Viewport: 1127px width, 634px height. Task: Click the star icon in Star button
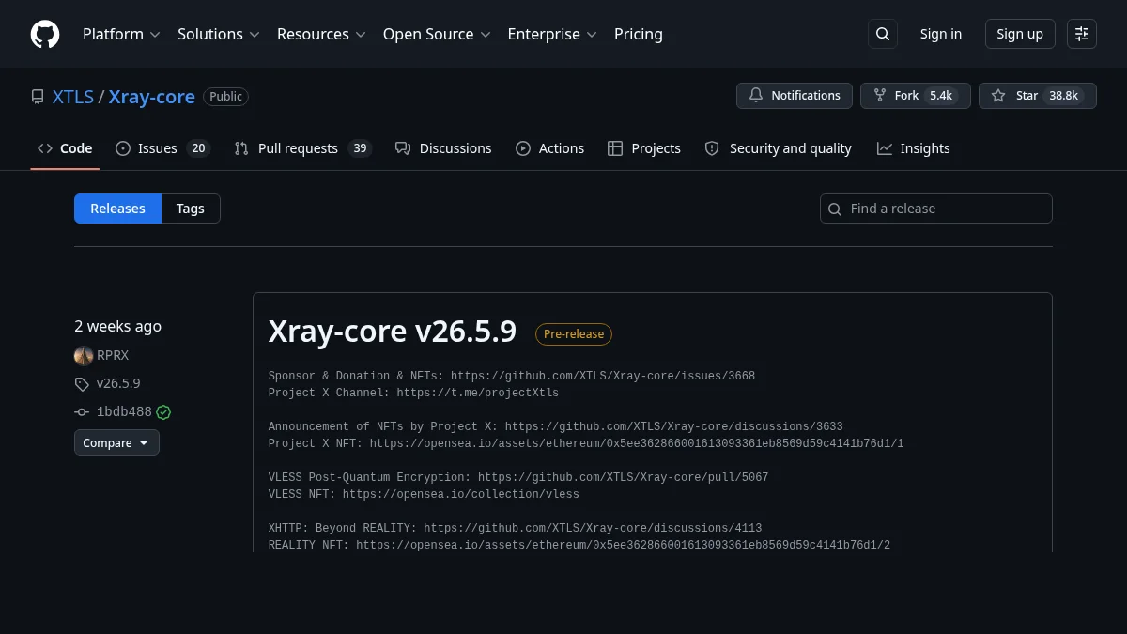(x=998, y=96)
